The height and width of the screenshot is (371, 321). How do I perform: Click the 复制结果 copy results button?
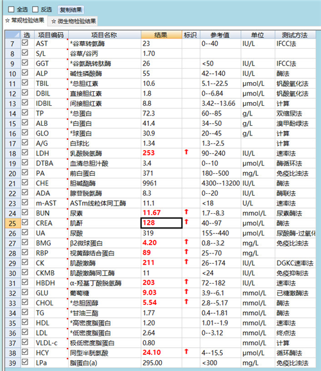tap(71, 10)
